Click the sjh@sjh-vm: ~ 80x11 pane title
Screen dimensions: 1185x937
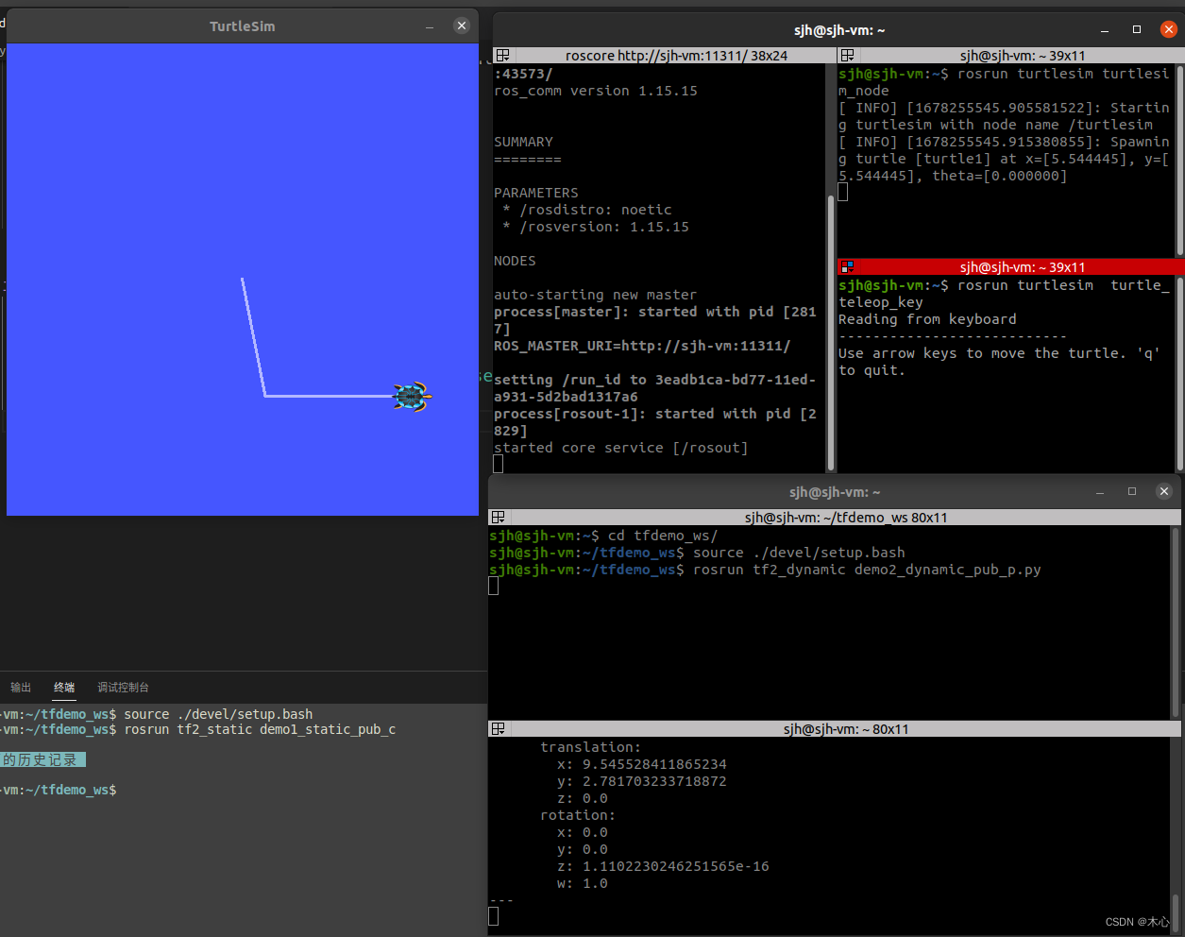pyautogui.click(x=846, y=729)
